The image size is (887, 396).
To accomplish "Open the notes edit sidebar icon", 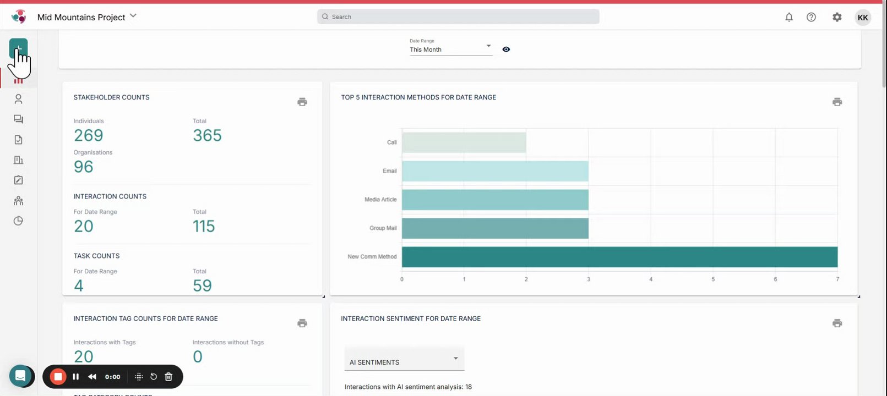I will [18, 180].
